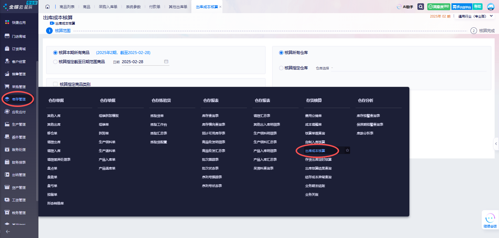The width and height of the screenshot is (499, 238).
Task: Click the 帮助 help button
Action: [x=477, y=7]
